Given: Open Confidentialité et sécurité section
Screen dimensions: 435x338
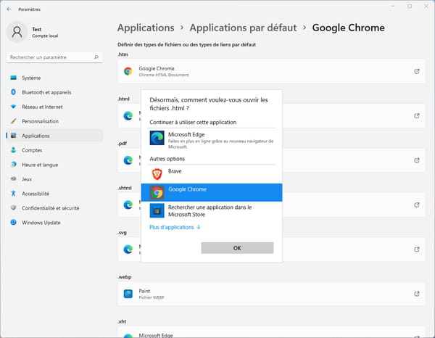Looking at the screenshot, I should pyautogui.click(x=54, y=208).
